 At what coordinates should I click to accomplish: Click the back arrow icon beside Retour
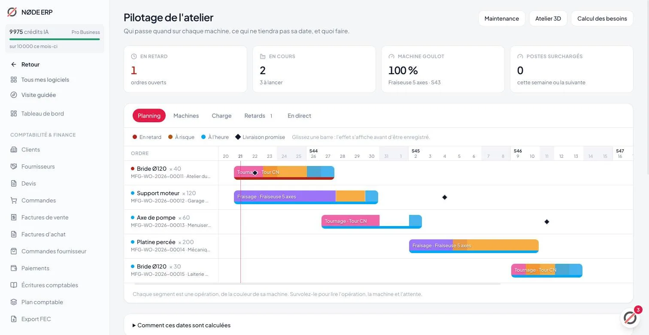pyautogui.click(x=14, y=64)
